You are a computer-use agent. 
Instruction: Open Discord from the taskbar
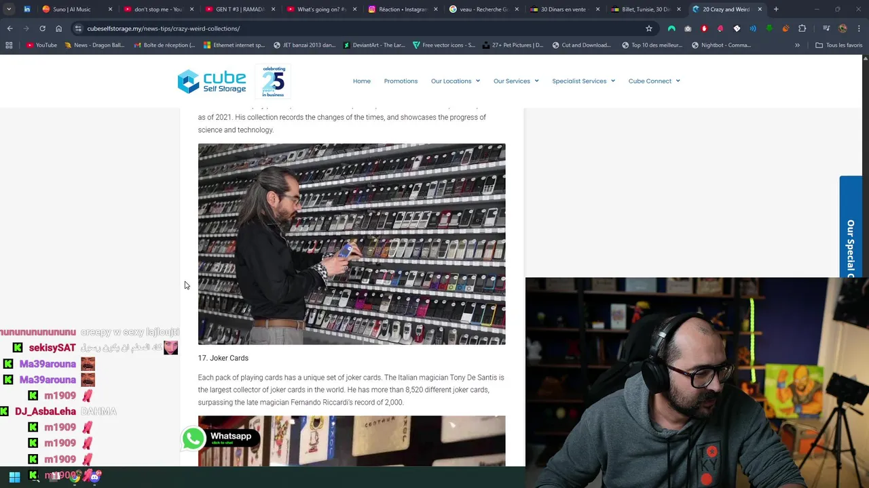point(94,476)
